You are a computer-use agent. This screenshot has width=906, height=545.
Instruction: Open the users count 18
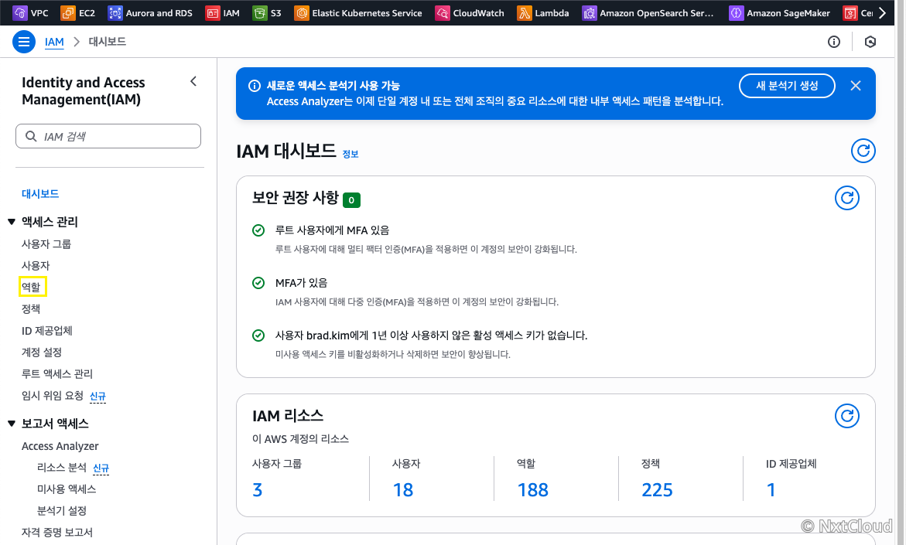tap(403, 490)
